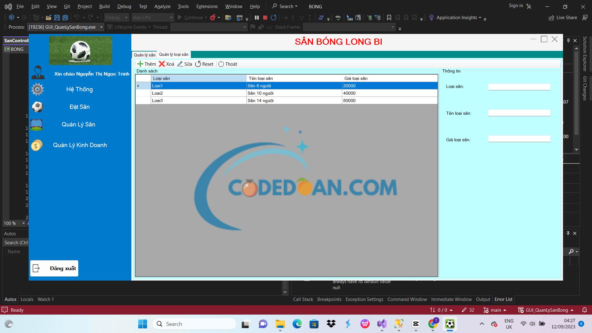Click the Quản Lý Sân goal icon
Viewport: 592px width, 333px height.
click(36, 125)
